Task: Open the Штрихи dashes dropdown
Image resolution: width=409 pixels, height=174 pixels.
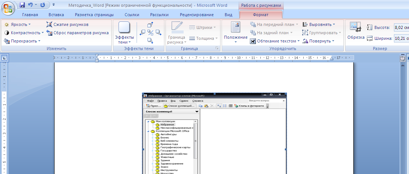Action: pos(202,27)
